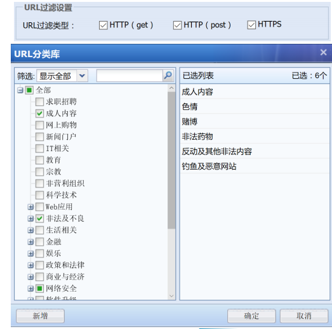The width and height of the screenshot is (332, 329).
Task: Expand the 娱乐 node
Action: (x=30, y=253)
